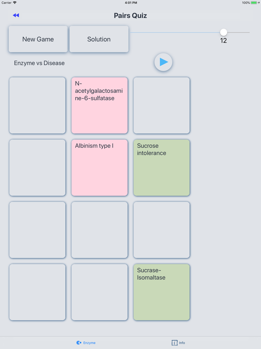Flip the blank card directly below Albinism type I

coord(99,230)
